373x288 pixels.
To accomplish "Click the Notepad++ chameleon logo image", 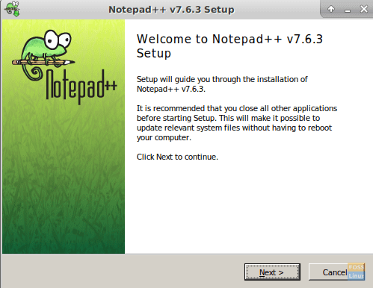I will click(64, 66).
